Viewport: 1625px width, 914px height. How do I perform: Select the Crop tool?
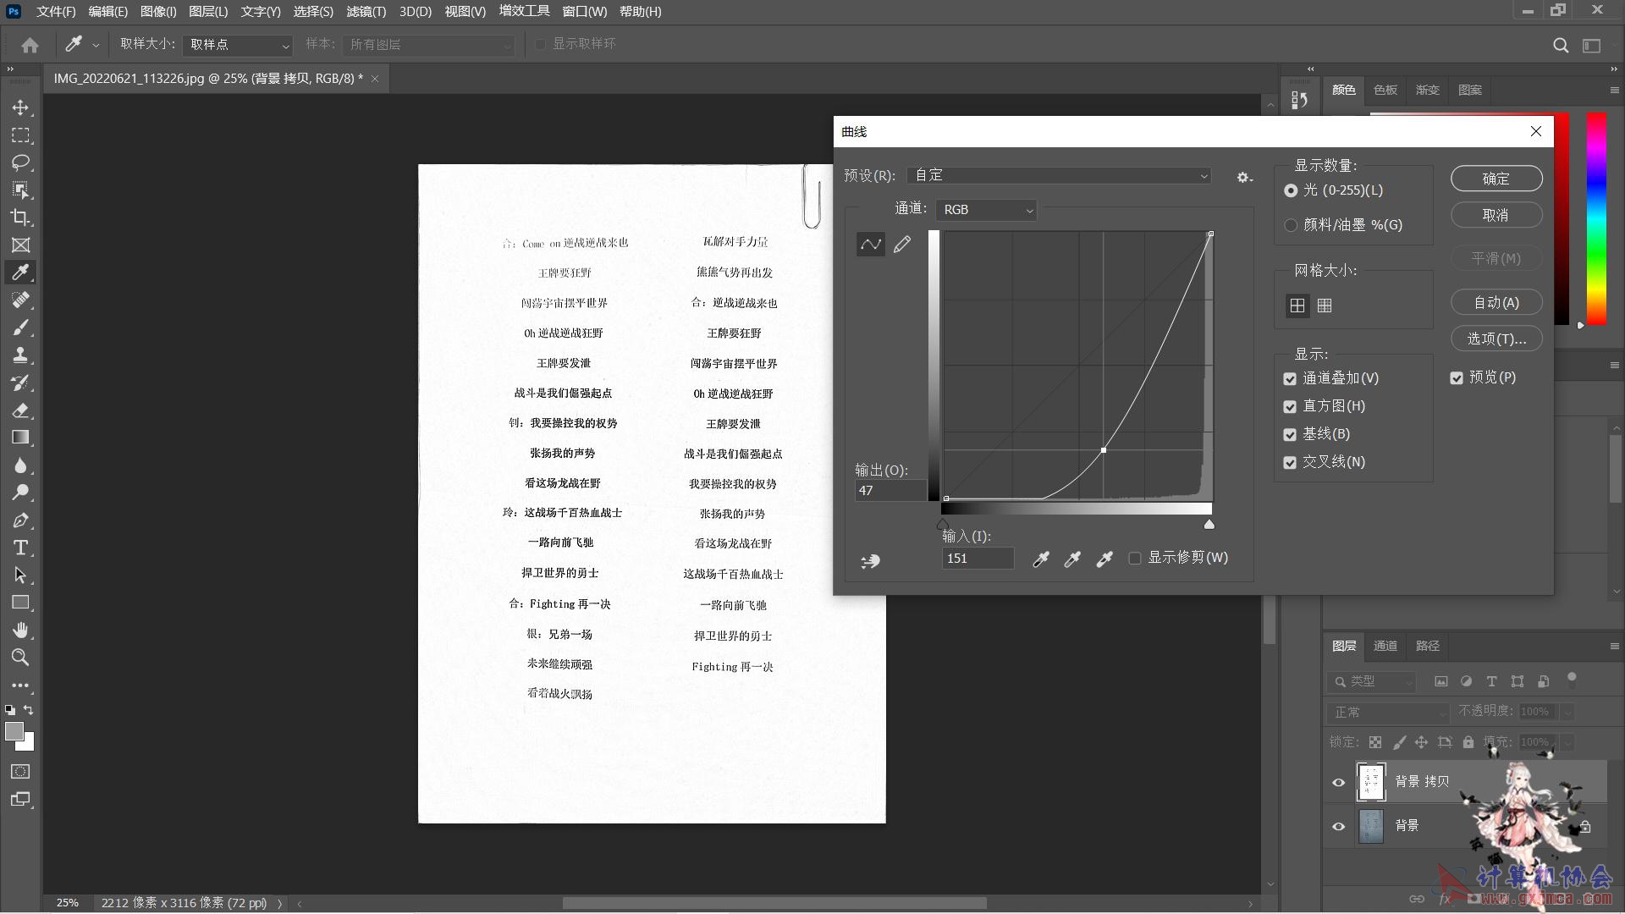coord(20,217)
